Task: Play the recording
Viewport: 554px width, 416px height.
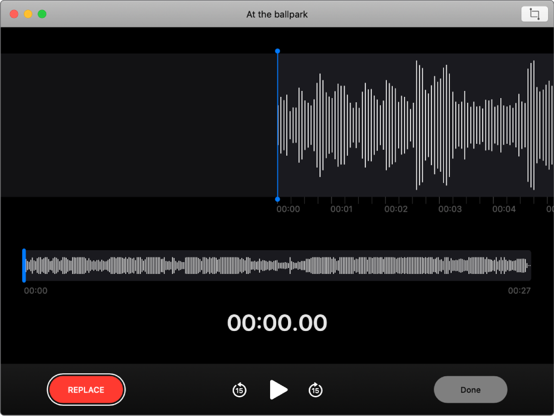Action: [x=278, y=390]
